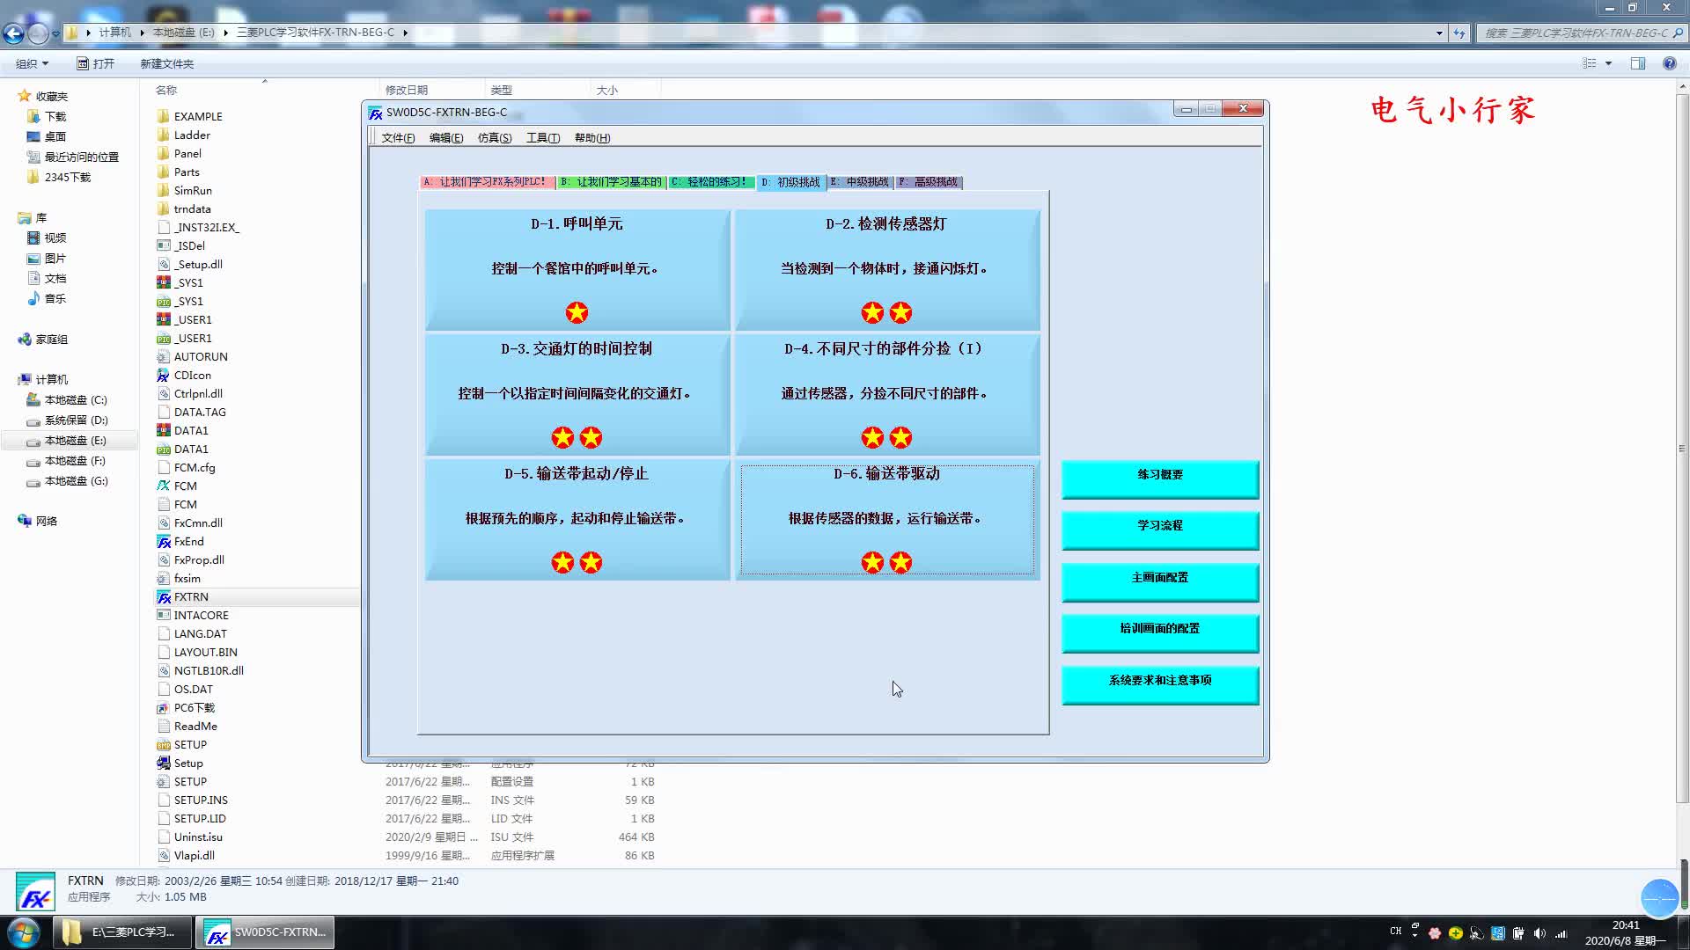The height and width of the screenshot is (950, 1690).
Task: Open exercise D-3 交通灯的时间控制
Action: (577, 394)
